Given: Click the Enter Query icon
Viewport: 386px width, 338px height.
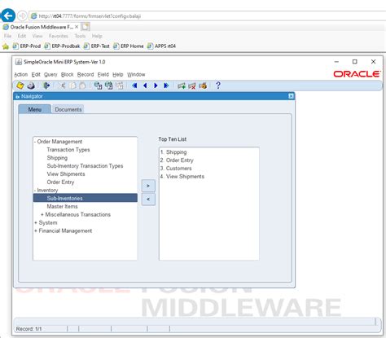Looking at the screenshot, I should [x=98, y=86].
